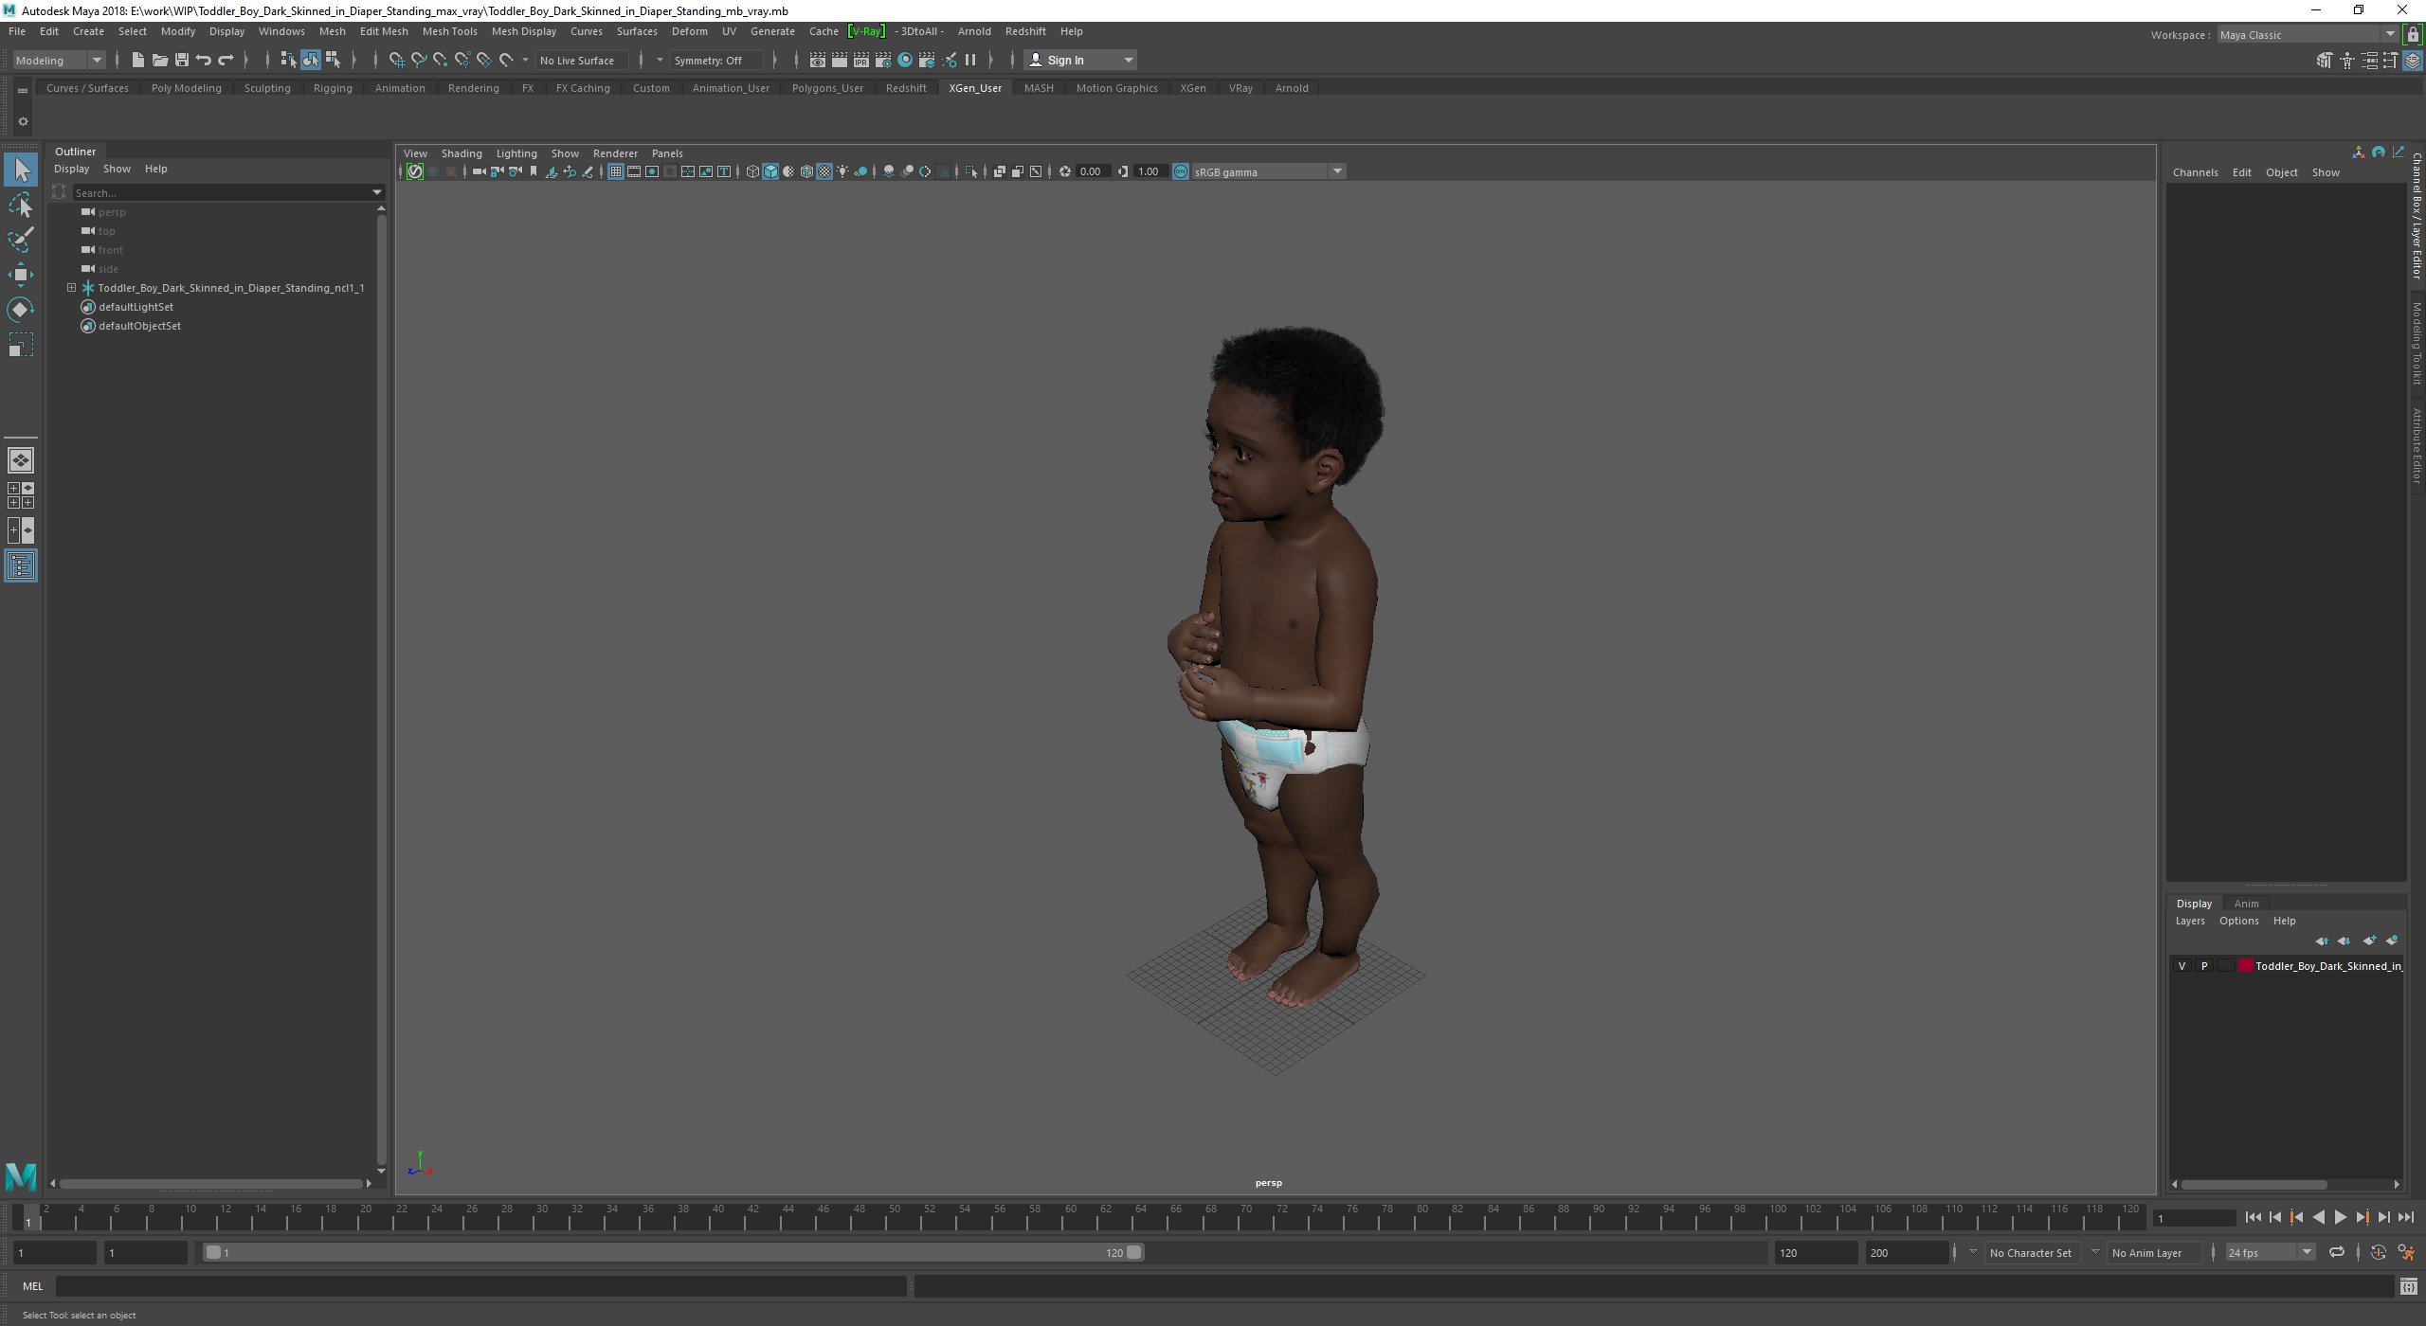Switch to the Poly Modeling shelf tab
This screenshot has width=2426, height=1326.
coord(186,88)
